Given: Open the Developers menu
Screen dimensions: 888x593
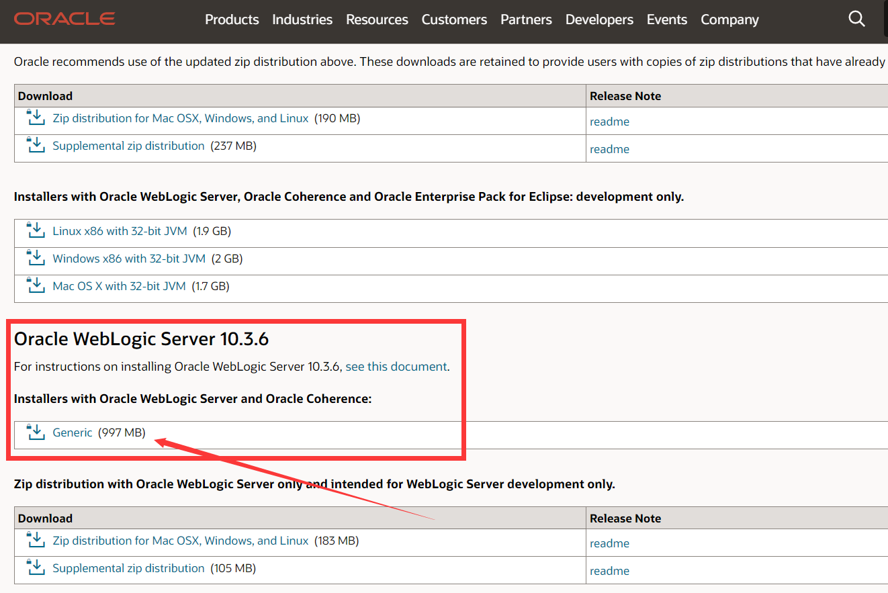Looking at the screenshot, I should (599, 19).
